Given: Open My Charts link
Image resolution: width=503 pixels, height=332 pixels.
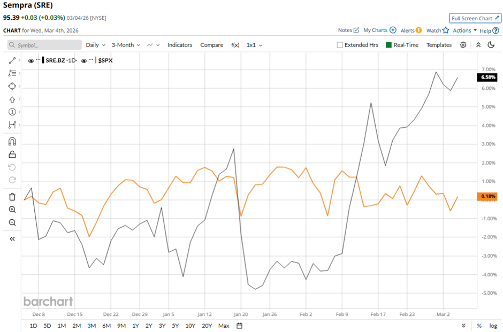Looking at the screenshot, I should (380, 30).
